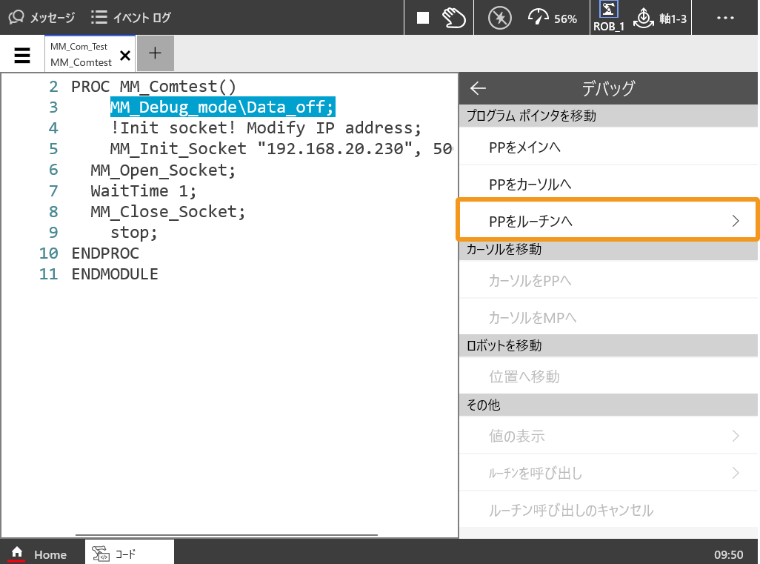This screenshot has height=564, width=760.
Task: Click the ENDMODULE line
Action: pyautogui.click(x=115, y=274)
